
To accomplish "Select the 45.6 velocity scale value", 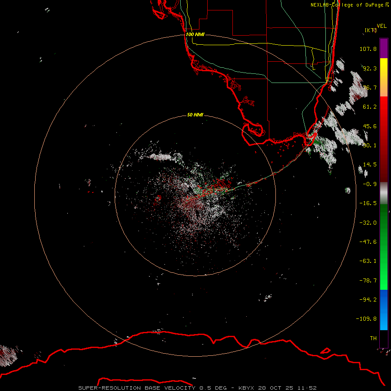I will 370,126.
